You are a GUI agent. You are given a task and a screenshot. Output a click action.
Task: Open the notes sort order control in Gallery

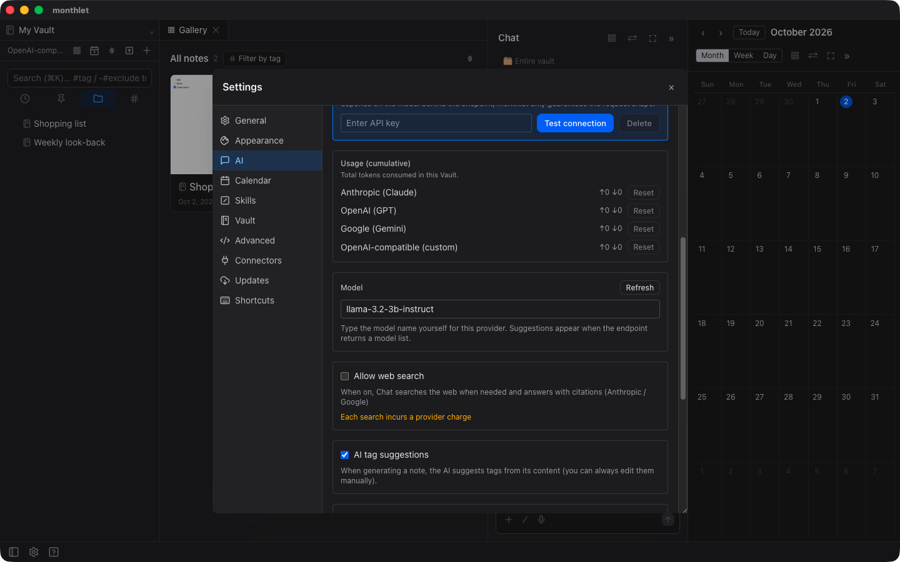(470, 59)
